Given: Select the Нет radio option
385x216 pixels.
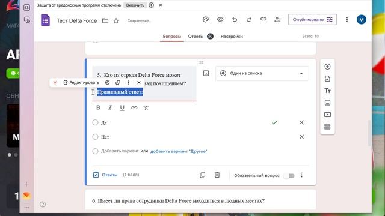Looking at the screenshot, I should click(x=95, y=137).
